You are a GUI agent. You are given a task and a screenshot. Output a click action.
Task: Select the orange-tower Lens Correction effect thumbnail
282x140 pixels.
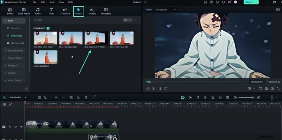coord(45,57)
